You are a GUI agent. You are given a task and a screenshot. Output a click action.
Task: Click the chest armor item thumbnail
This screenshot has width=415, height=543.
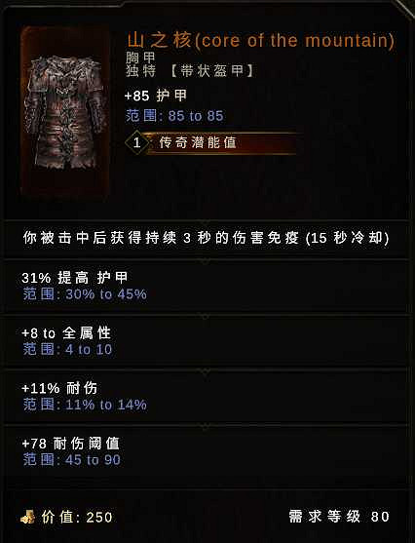pos(65,111)
